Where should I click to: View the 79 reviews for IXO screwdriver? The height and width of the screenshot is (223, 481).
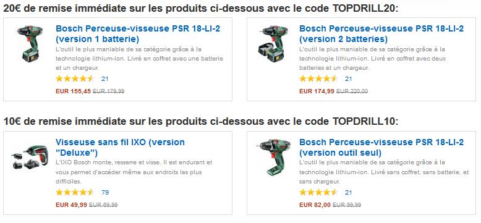point(105,193)
